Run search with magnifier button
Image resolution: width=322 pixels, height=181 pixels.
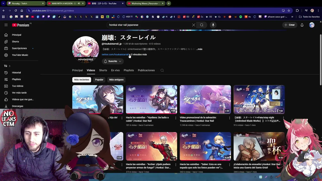click(x=202, y=25)
